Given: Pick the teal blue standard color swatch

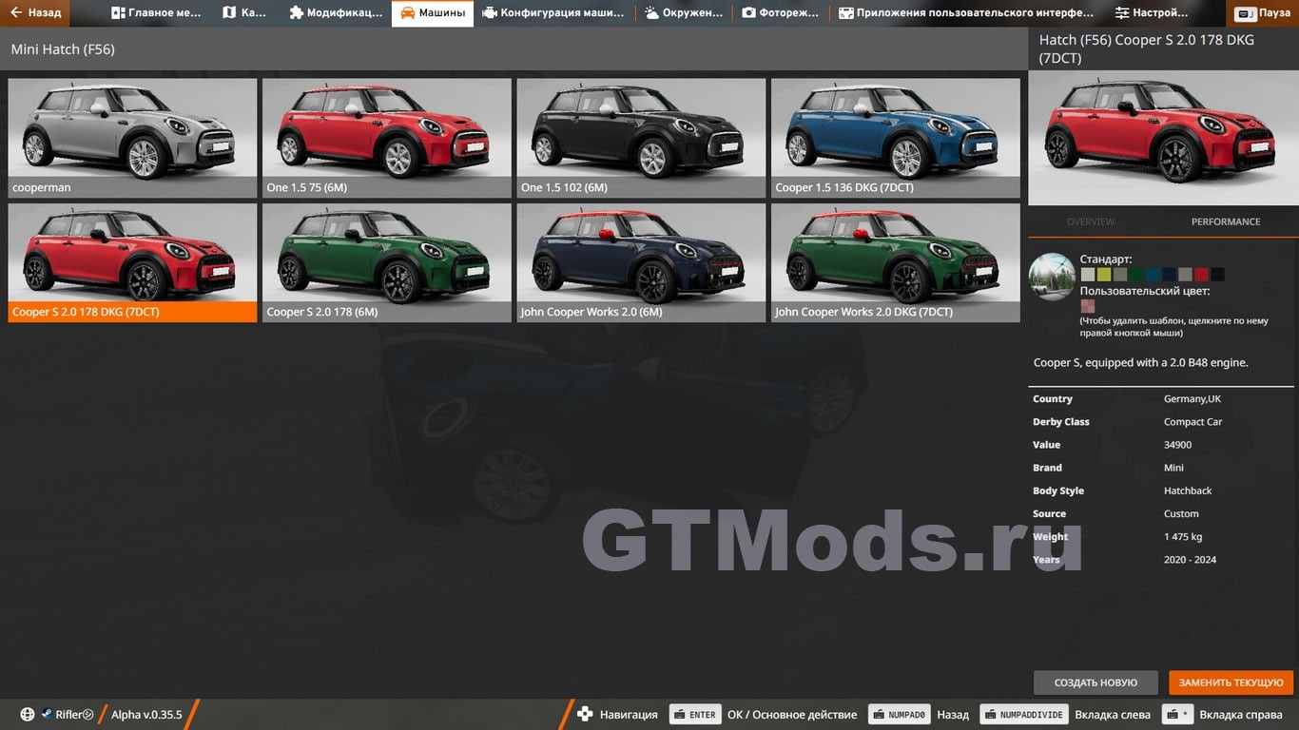Looking at the screenshot, I should 1153,275.
